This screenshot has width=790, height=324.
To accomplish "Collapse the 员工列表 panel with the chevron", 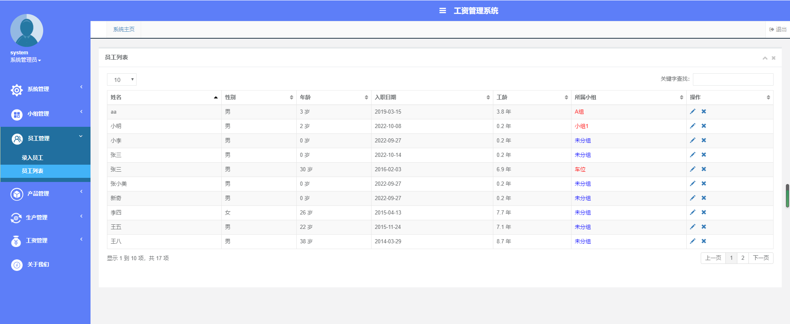I will pyautogui.click(x=764, y=58).
